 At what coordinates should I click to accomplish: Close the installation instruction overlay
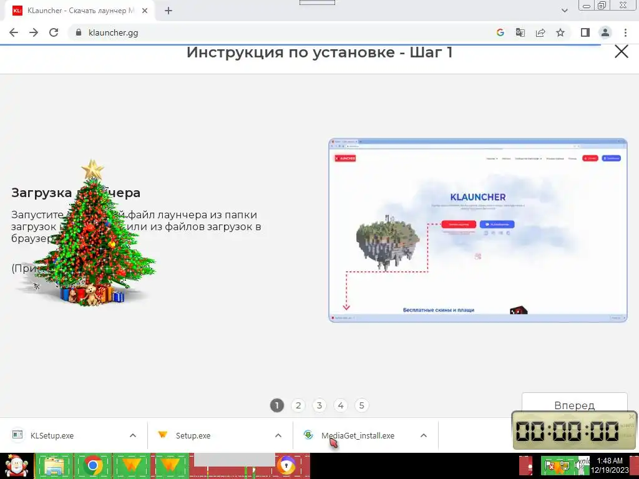[621, 52]
